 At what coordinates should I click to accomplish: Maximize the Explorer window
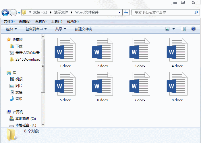(183, 2)
